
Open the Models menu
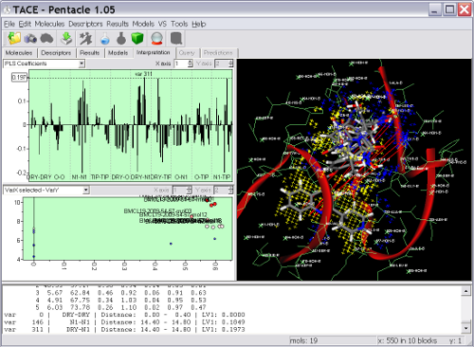click(x=143, y=24)
